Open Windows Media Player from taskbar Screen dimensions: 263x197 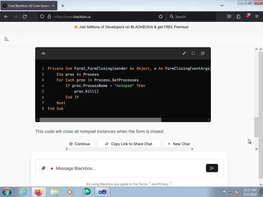(70, 192)
